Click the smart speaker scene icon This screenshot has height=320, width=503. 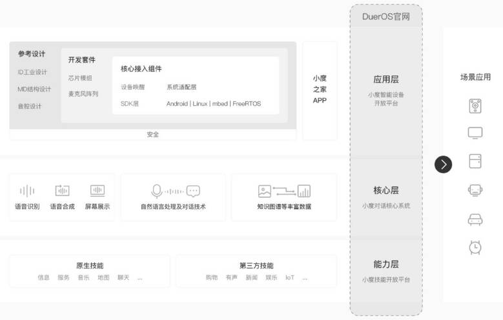(475, 106)
